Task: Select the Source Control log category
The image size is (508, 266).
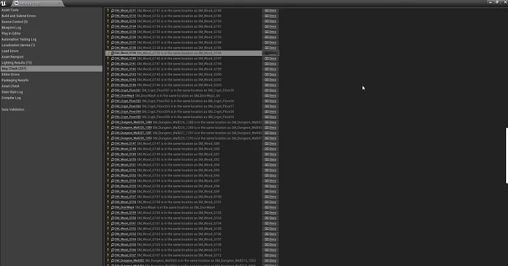Action: point(15,22)
